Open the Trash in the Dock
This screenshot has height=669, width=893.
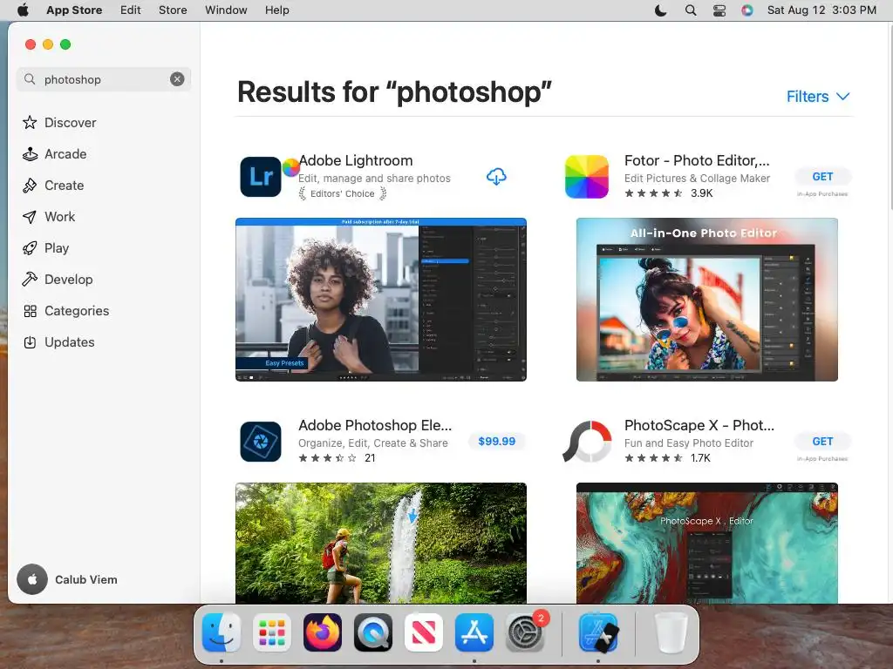click(671, 632)
